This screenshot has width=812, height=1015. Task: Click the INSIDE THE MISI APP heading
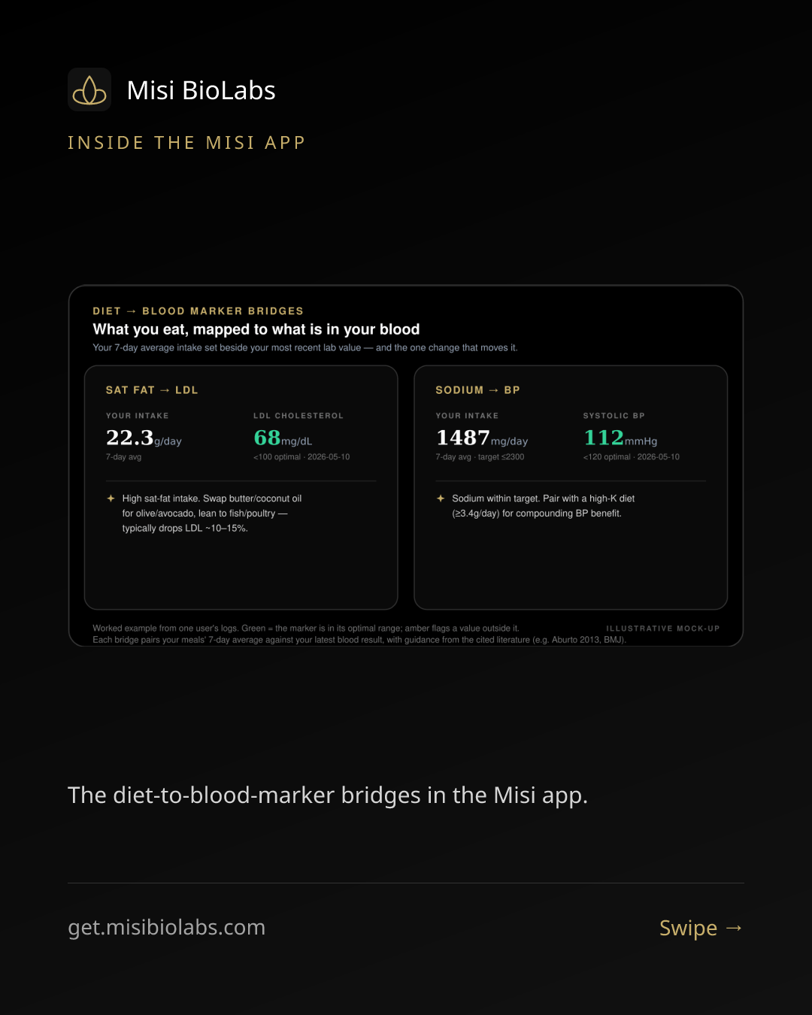click(186, 143)
